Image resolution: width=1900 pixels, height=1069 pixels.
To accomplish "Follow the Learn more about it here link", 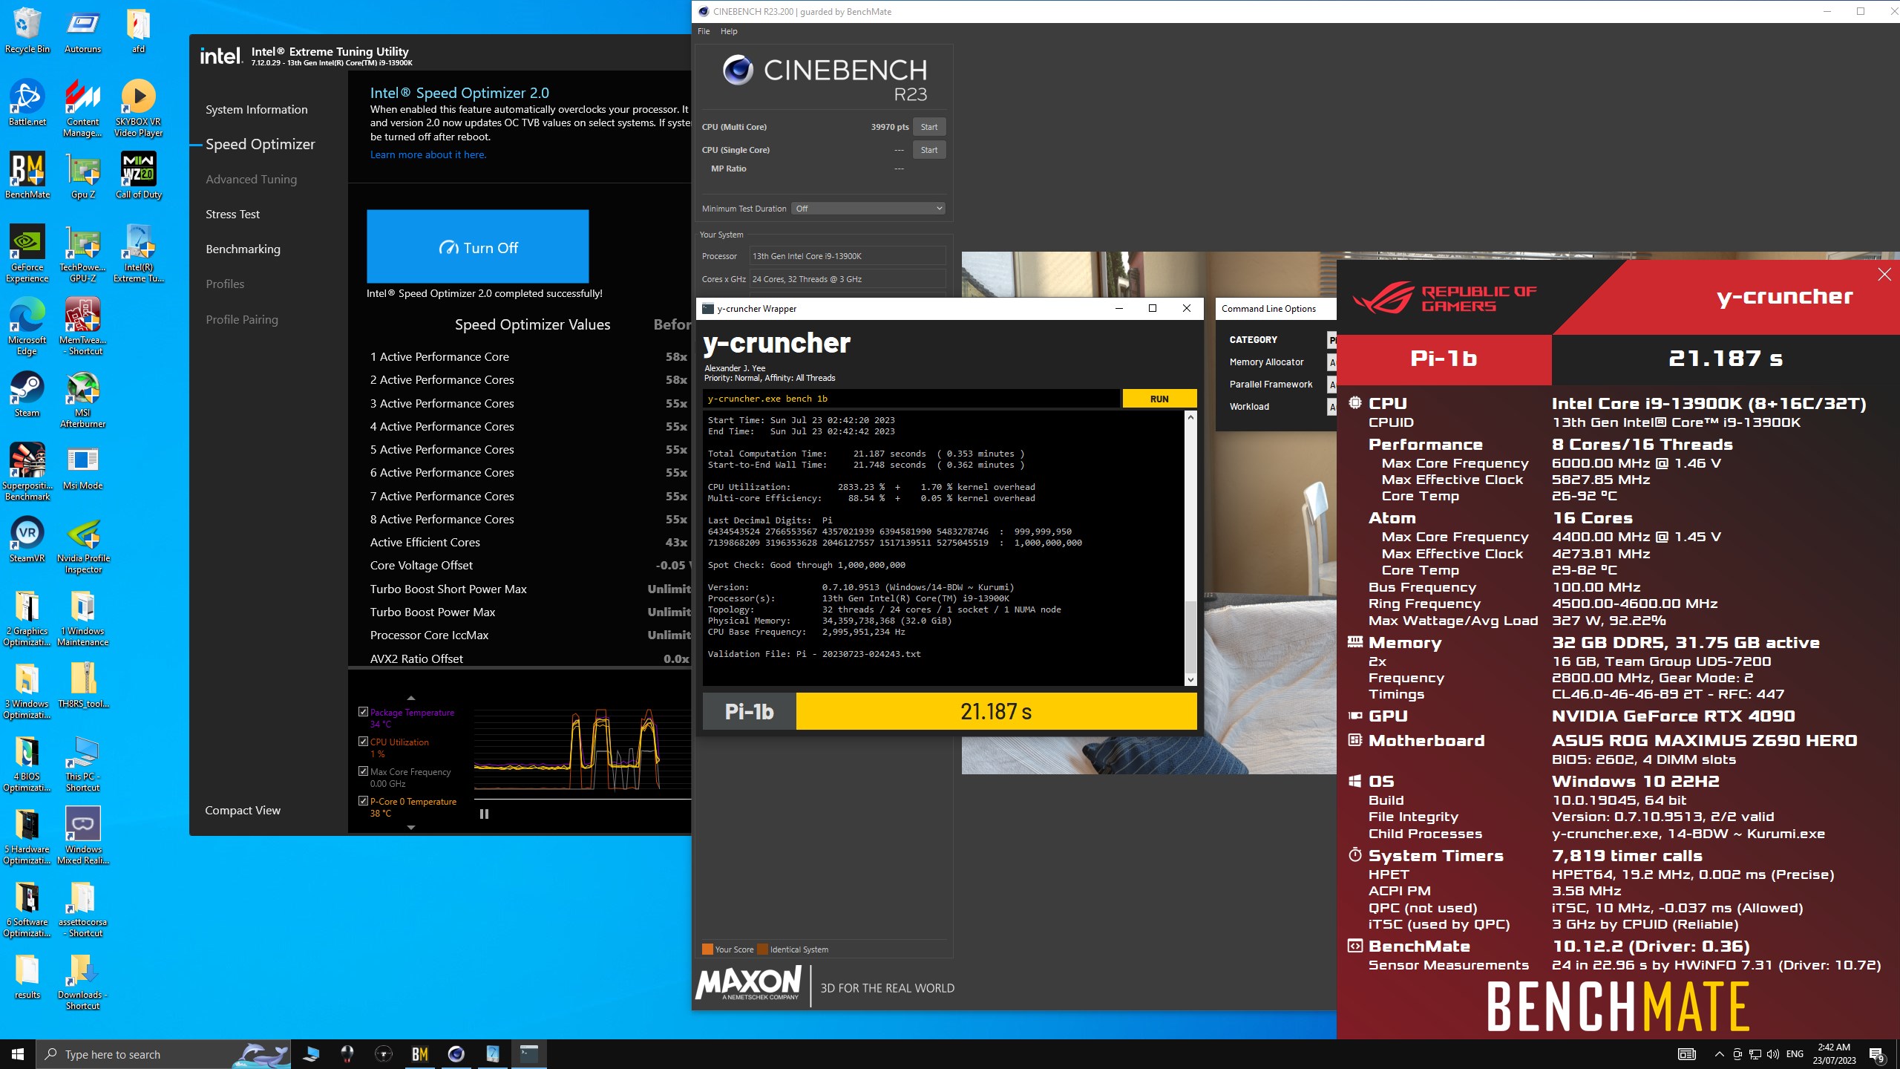I will [428, 154].
